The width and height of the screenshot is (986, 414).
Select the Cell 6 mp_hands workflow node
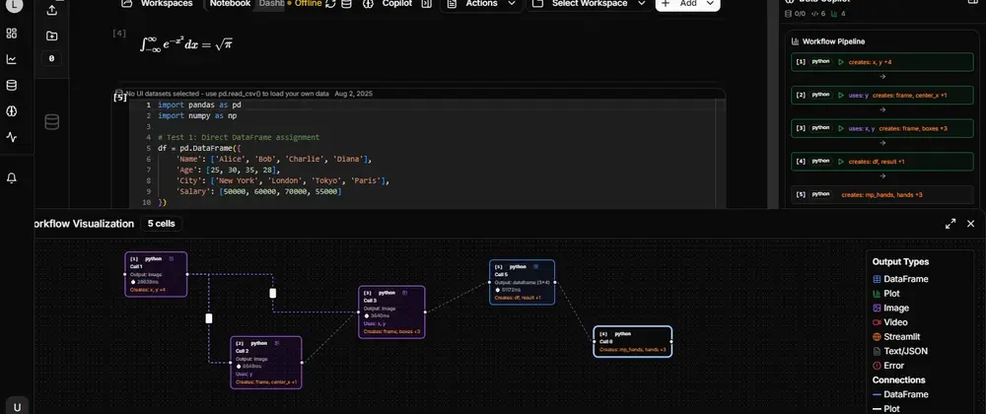pos(633,341)
